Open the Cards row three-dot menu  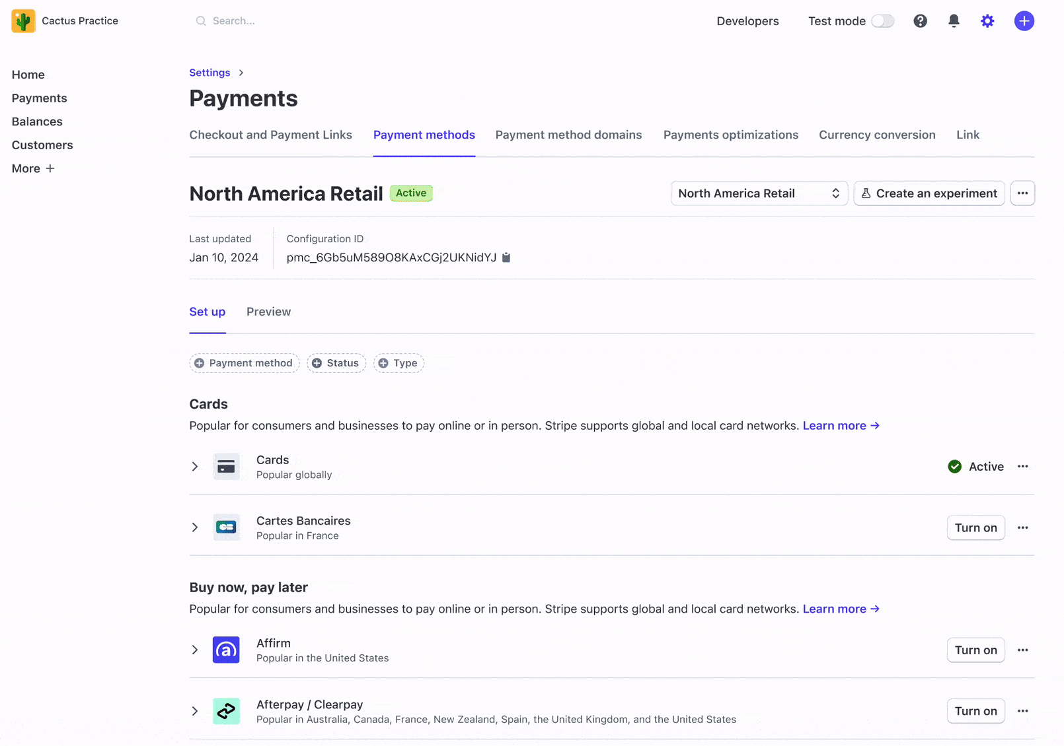point(1023,466)
